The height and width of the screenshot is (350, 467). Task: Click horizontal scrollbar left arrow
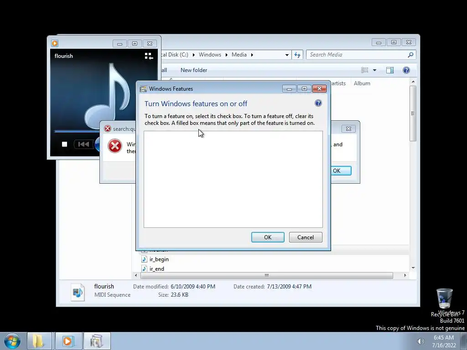136,275
